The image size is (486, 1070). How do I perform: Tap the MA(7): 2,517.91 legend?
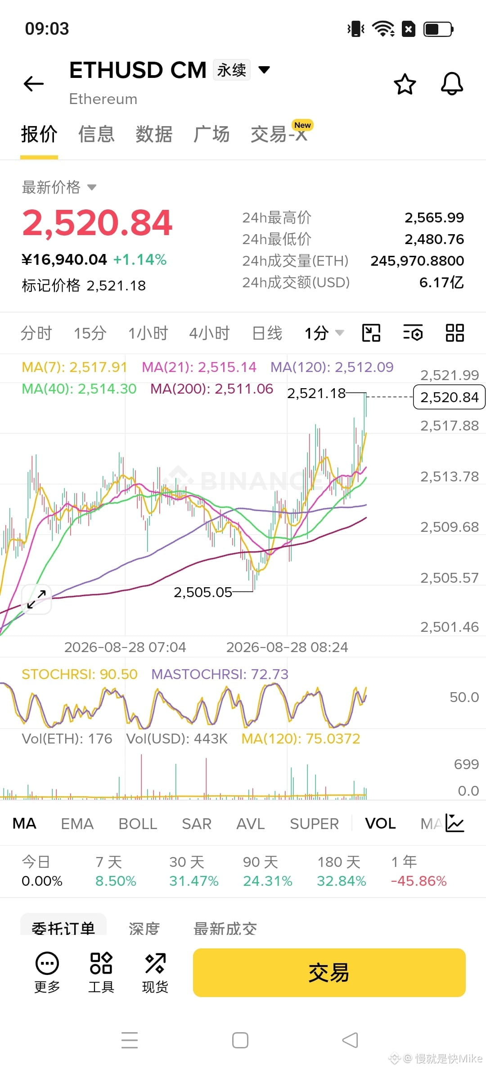pos(74,367)
